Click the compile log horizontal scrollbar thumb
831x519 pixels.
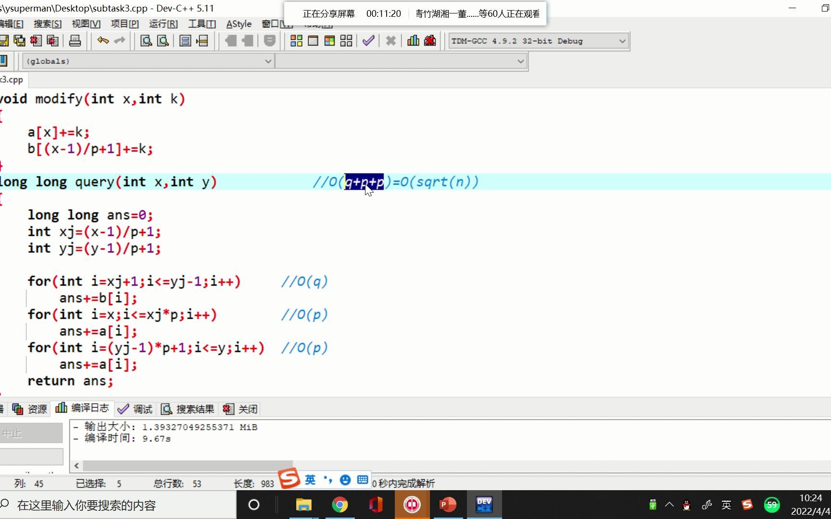click(188, 465)
